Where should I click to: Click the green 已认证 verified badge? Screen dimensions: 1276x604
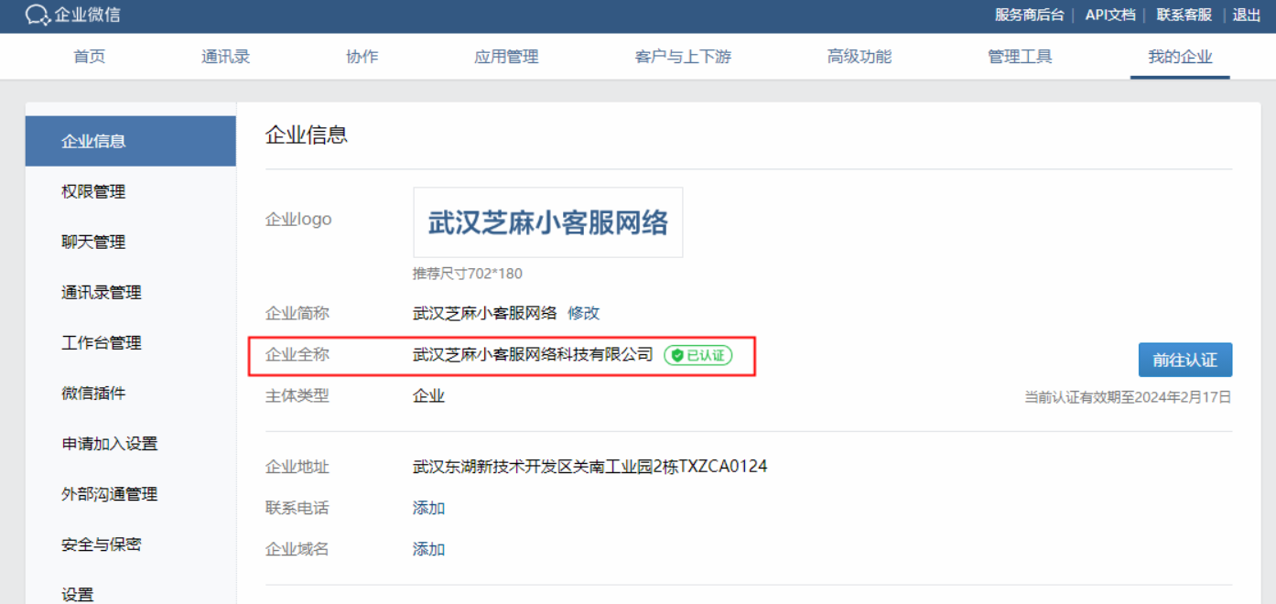pos(698,355)
